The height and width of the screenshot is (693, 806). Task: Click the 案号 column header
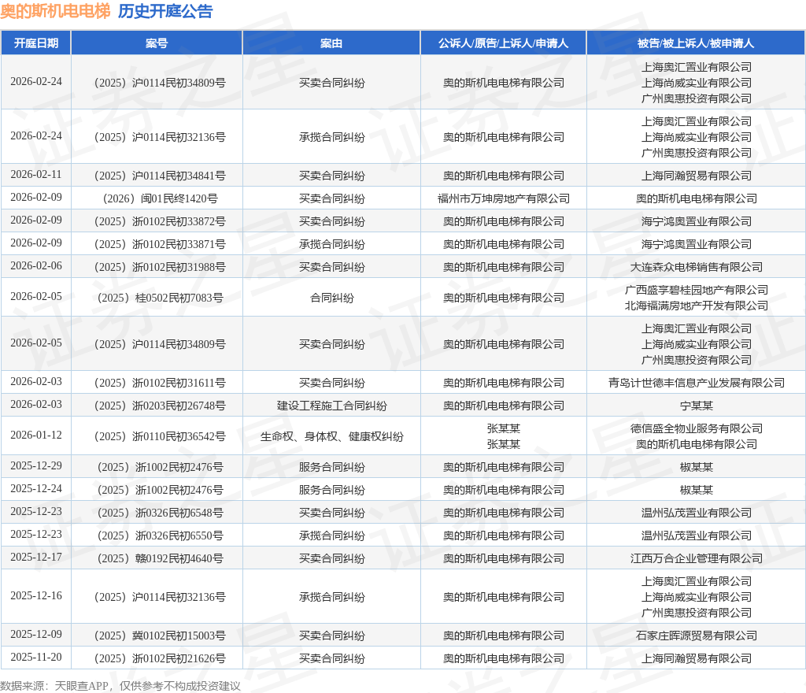click(157, 43)
